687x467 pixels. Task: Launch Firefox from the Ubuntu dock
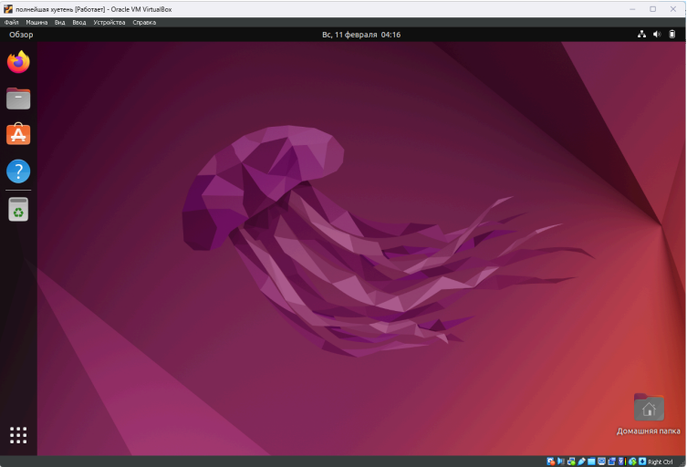18,62
